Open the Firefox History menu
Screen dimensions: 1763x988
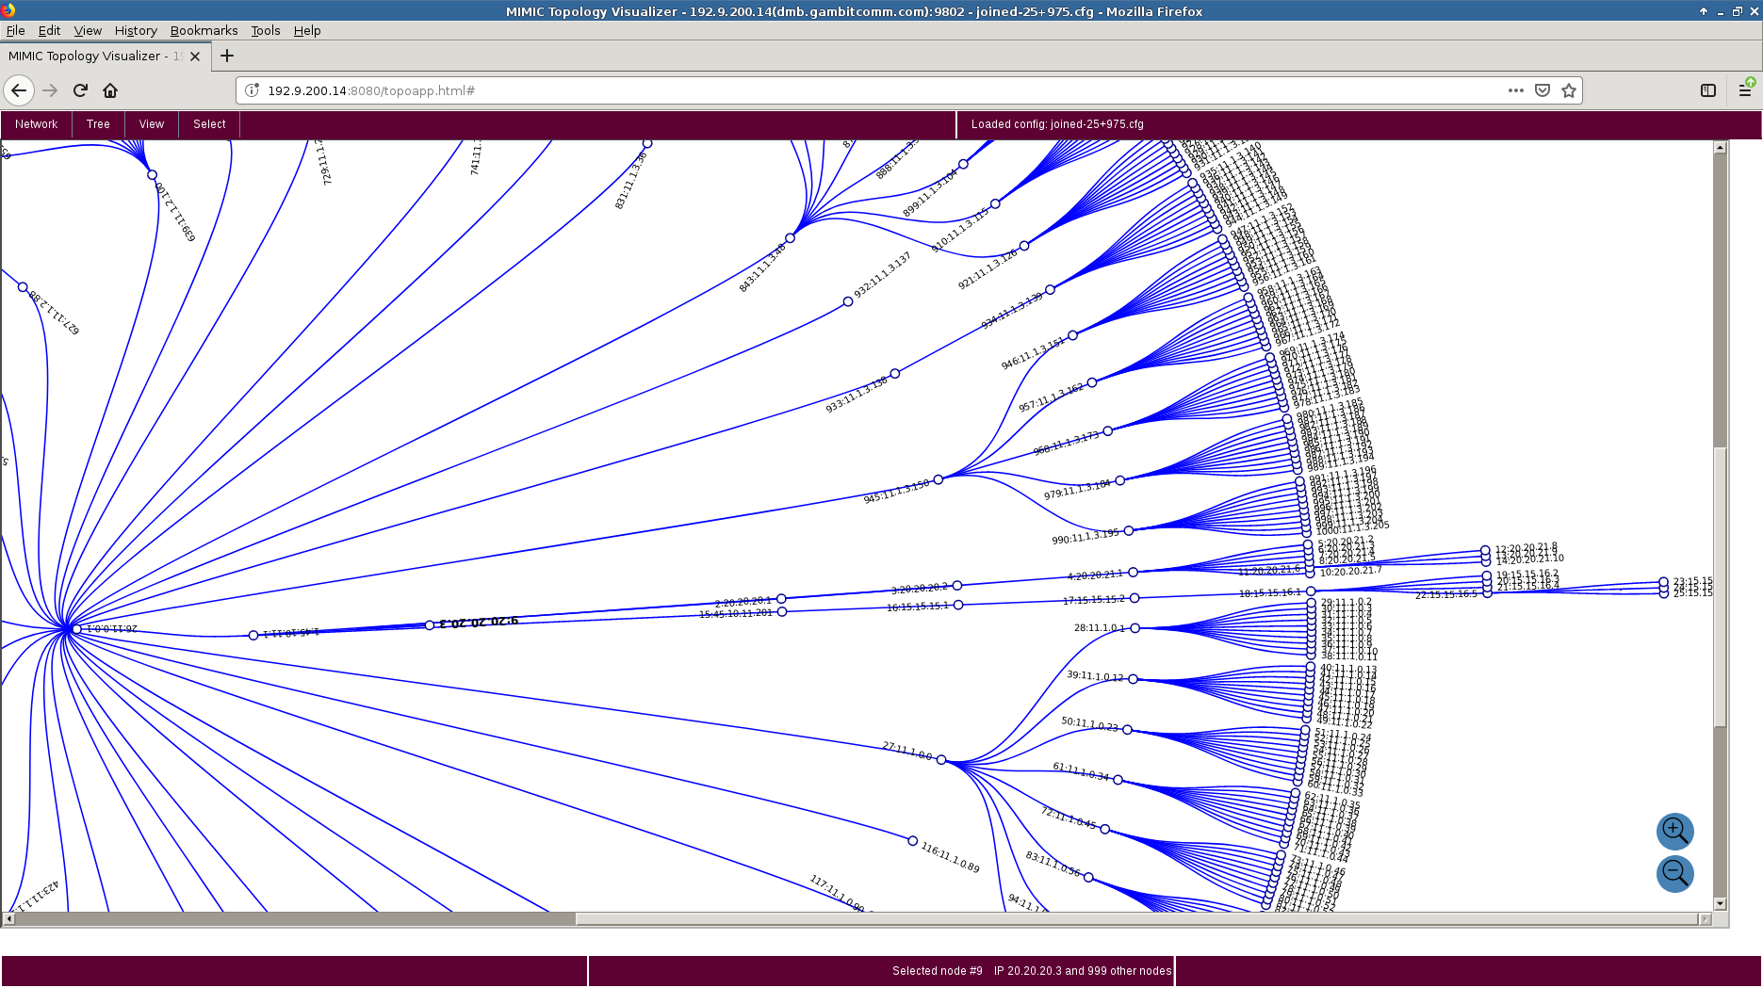pos(136,30)
